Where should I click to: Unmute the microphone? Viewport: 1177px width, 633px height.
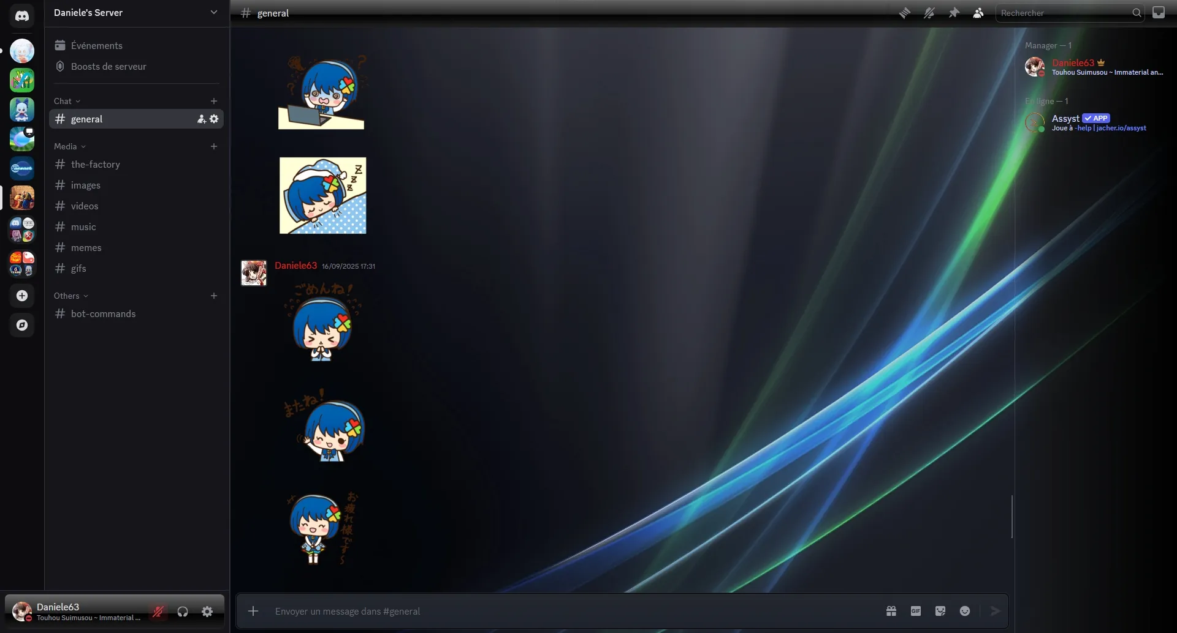(158, 610)
